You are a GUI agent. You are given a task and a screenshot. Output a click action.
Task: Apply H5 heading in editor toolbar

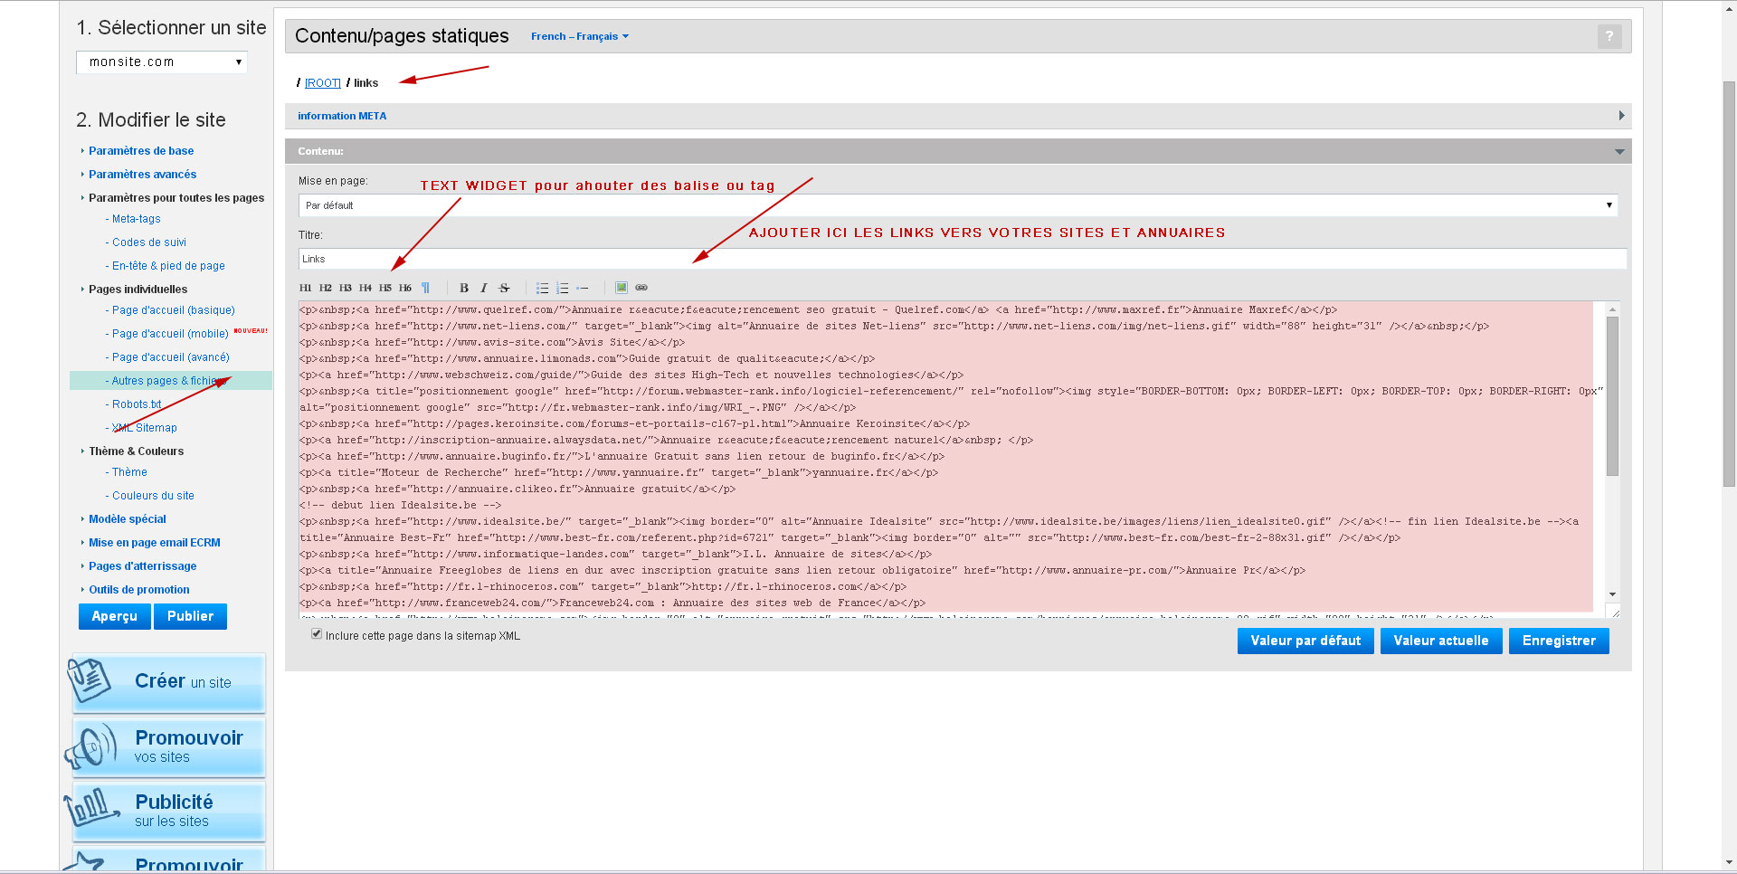384,288
